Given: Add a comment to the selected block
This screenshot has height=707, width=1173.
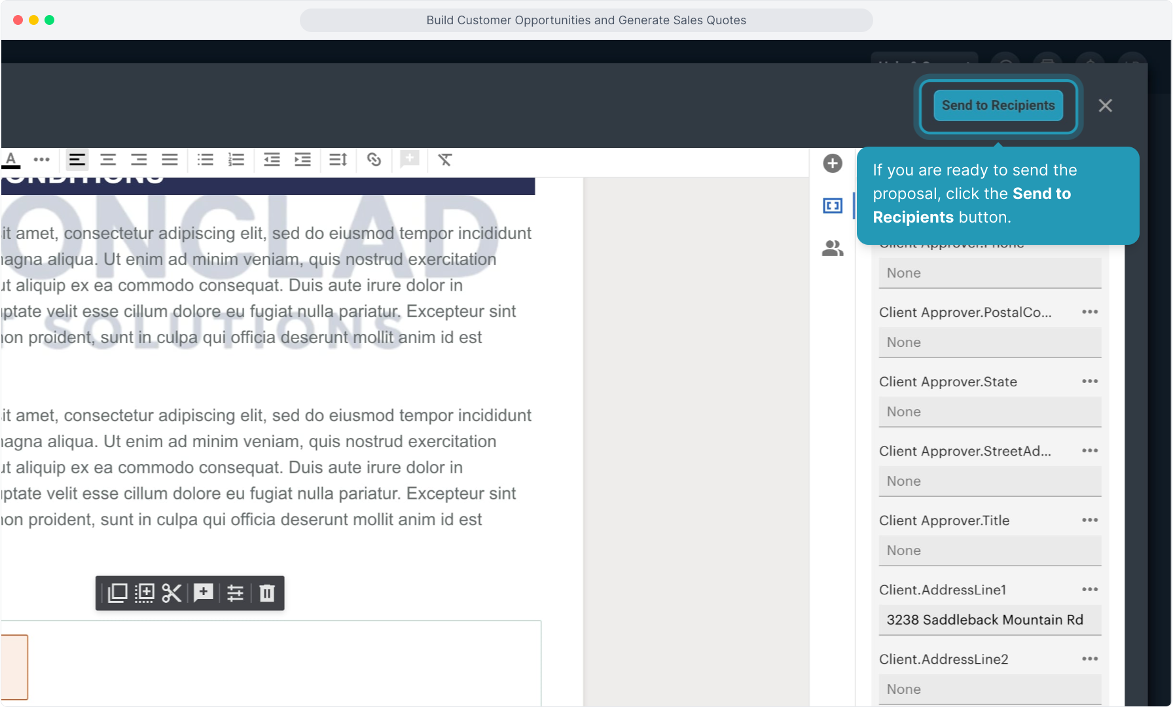Looking at the screenshot, I should [x=204, y=593].
